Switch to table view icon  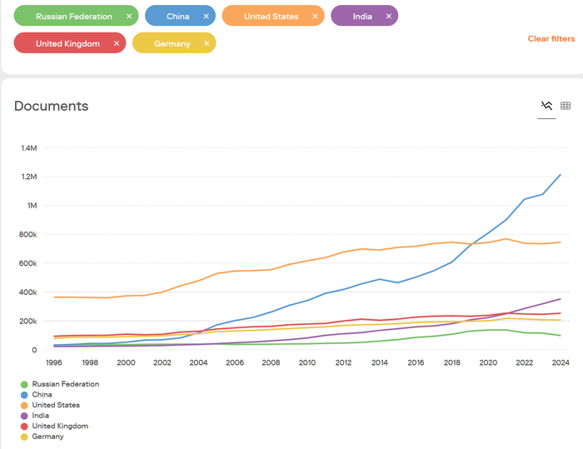coord(566,106)
